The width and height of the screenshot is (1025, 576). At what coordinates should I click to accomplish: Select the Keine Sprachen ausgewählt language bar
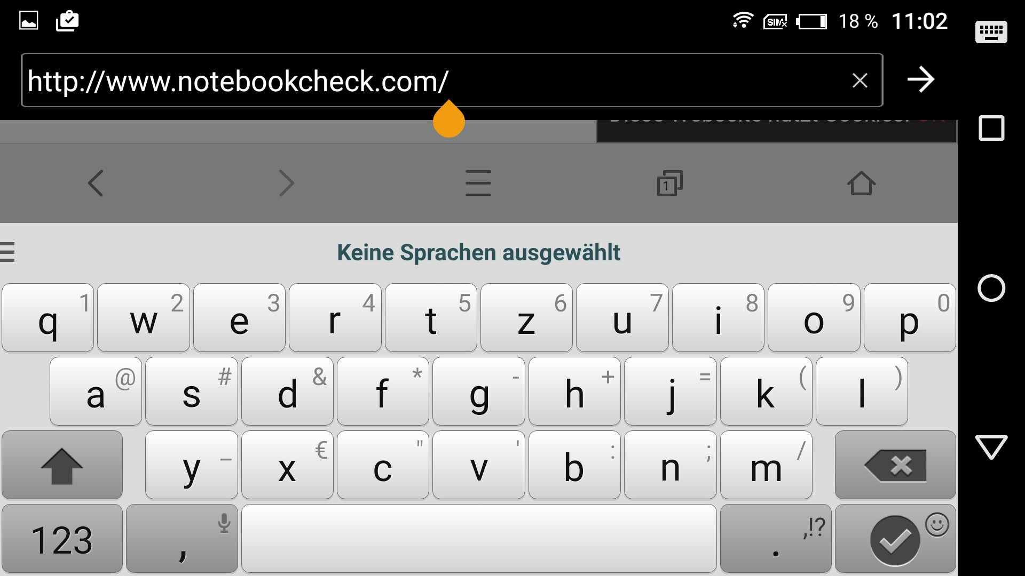tap(479, 252)
